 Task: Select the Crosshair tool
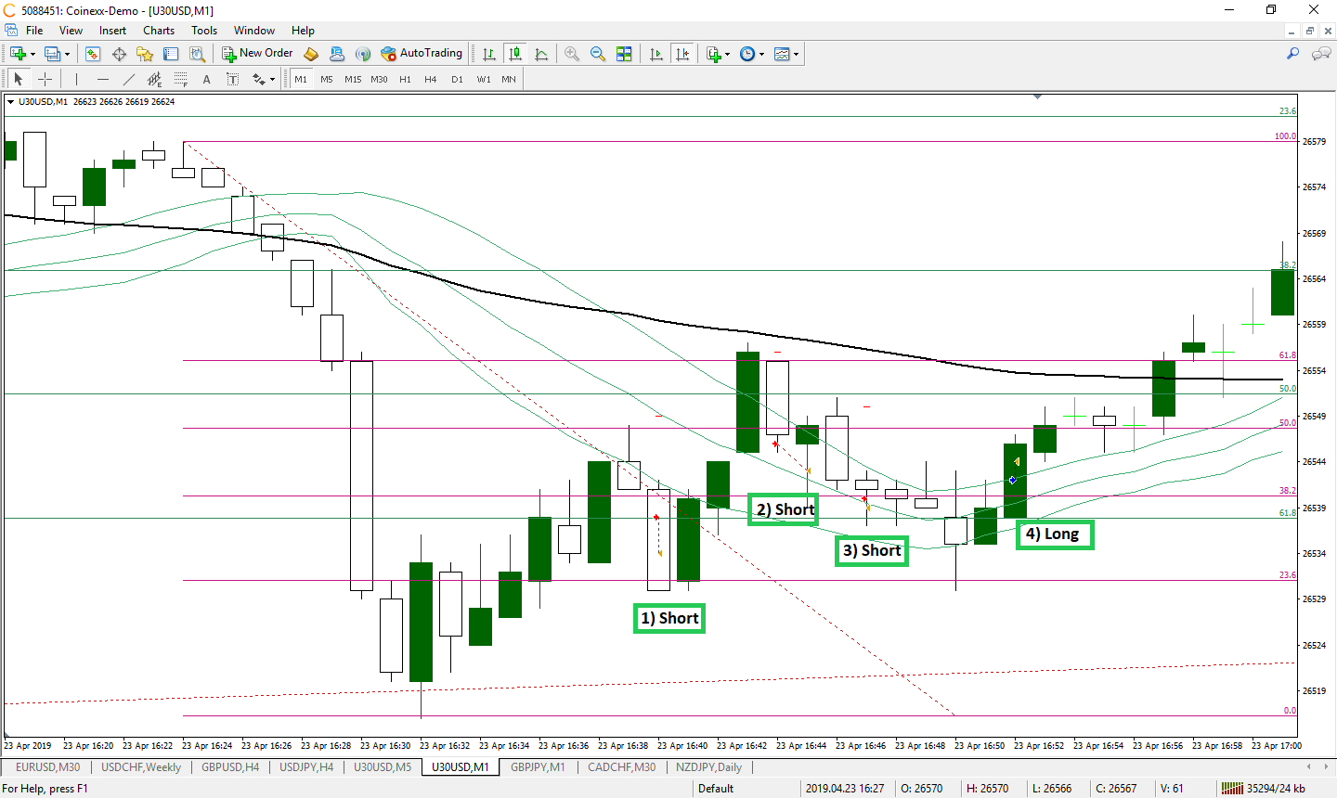pos(45,80)
